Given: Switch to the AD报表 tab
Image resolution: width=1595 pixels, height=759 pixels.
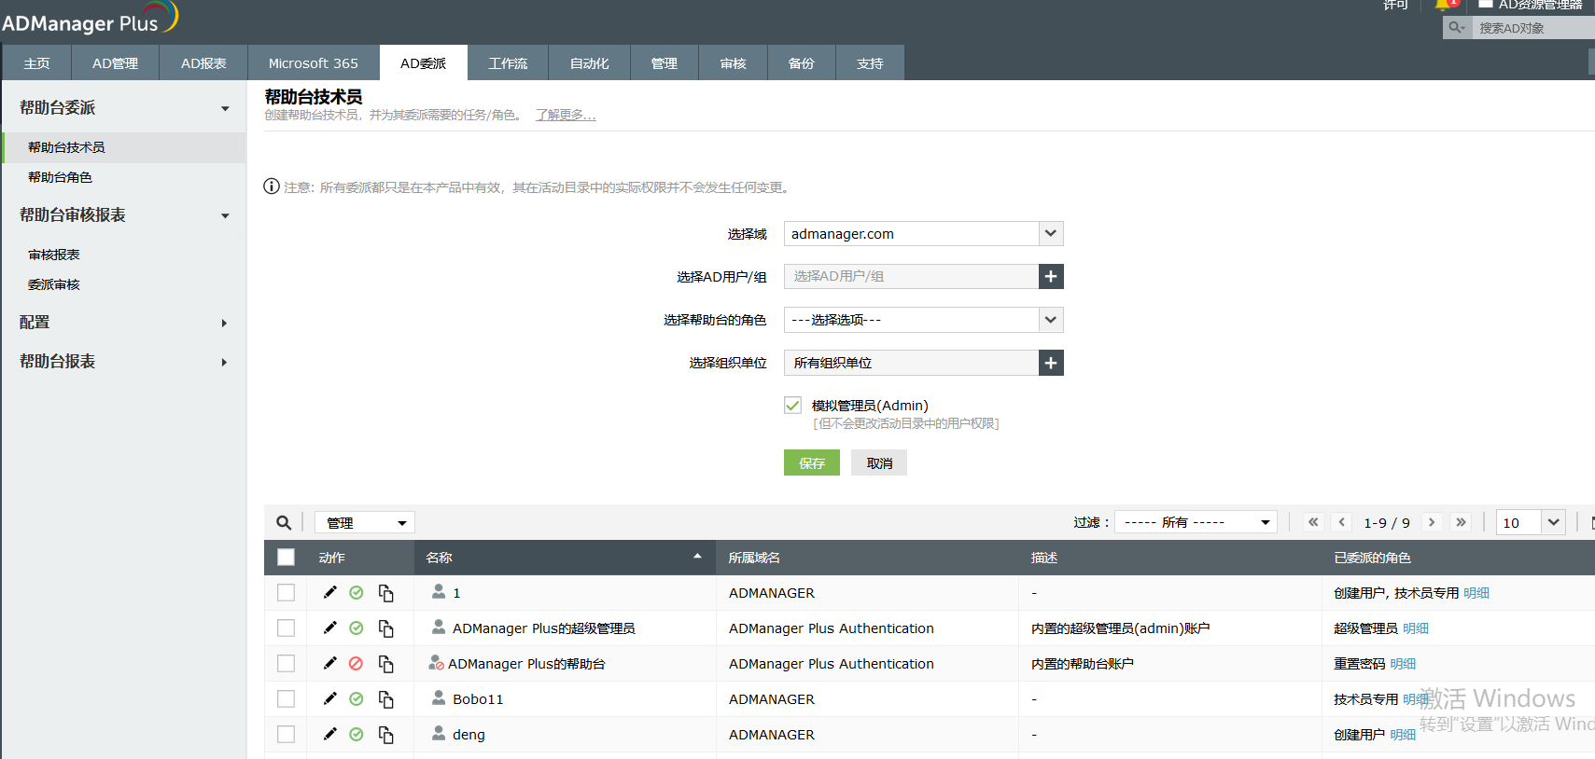Looking at the screenshot, I should tap(203, 63).
